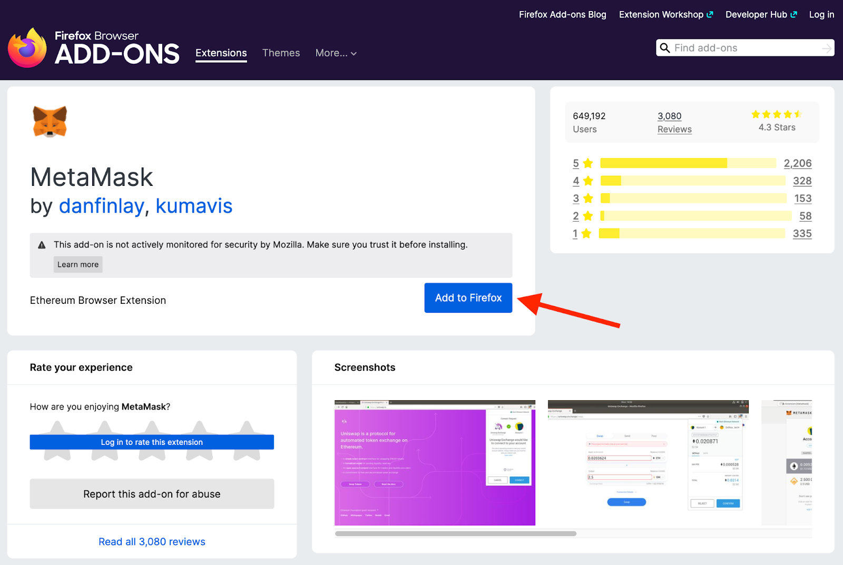The width and height of the screenshot is (843, 565).
Task: Click the external-link icon beside Extension Workshop
Action: click(x=710, y=15)
